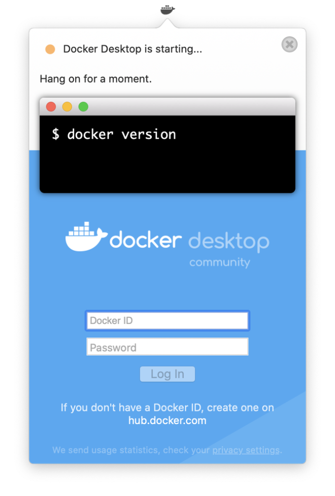Dismiss the popup with the gray X
Viewport: 335px width, 496px height.
click(x=289, y=45)
